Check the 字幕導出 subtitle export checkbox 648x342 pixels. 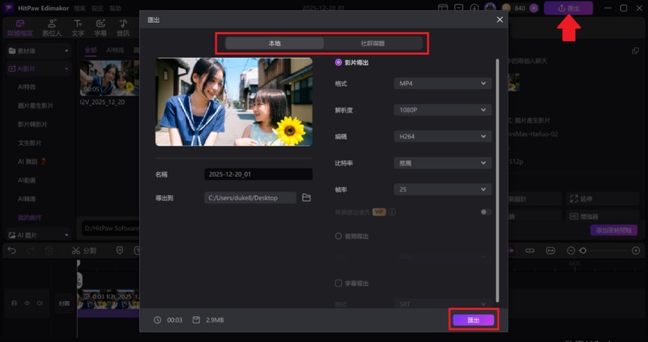pyautogui.click(x=339, y=283)
